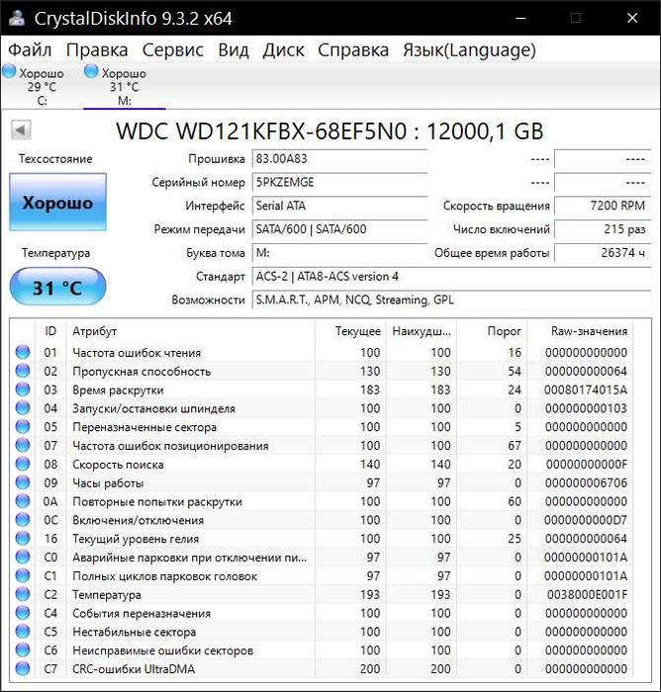This screenshot has height=692, width=661.
Task: Click serial number field 5PKZEMGE
Action: pos(339,182)
